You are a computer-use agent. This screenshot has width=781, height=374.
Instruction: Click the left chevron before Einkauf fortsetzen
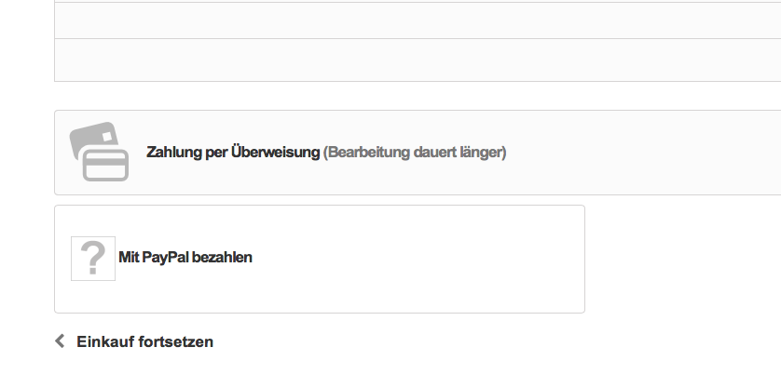pyautogui.click(x=61, y=341)
